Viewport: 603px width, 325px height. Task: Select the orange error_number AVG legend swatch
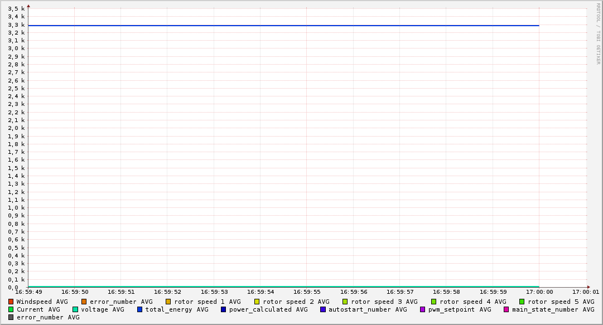(84, 302)
